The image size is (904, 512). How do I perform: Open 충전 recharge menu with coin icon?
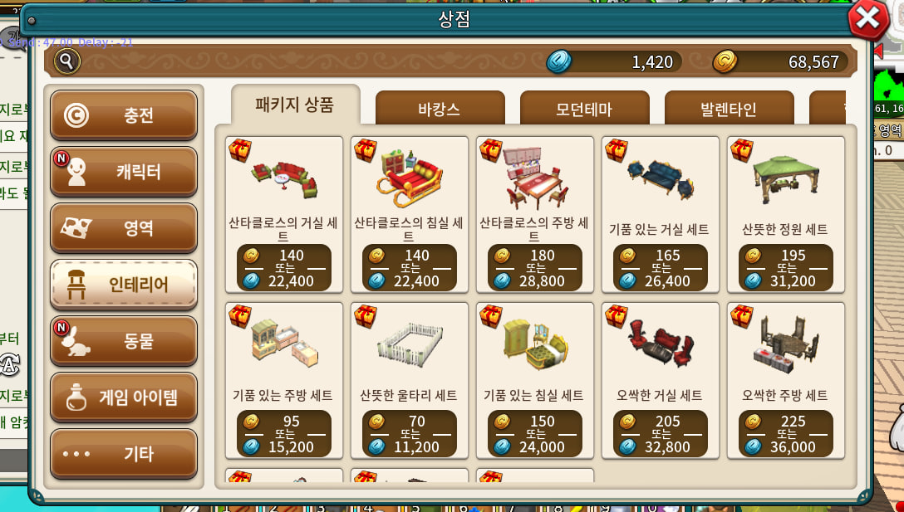click(x=124, y=115)
